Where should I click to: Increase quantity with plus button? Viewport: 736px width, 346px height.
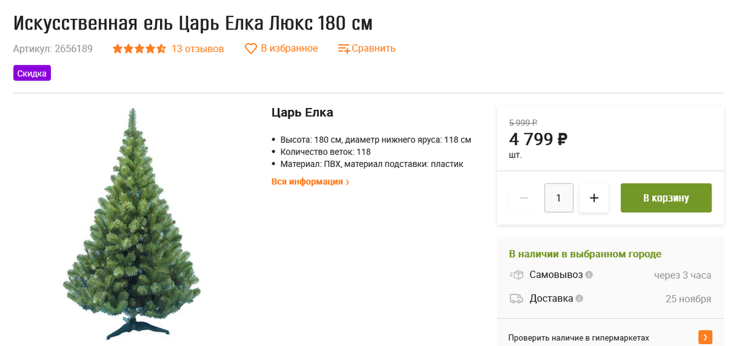point(594,198)
